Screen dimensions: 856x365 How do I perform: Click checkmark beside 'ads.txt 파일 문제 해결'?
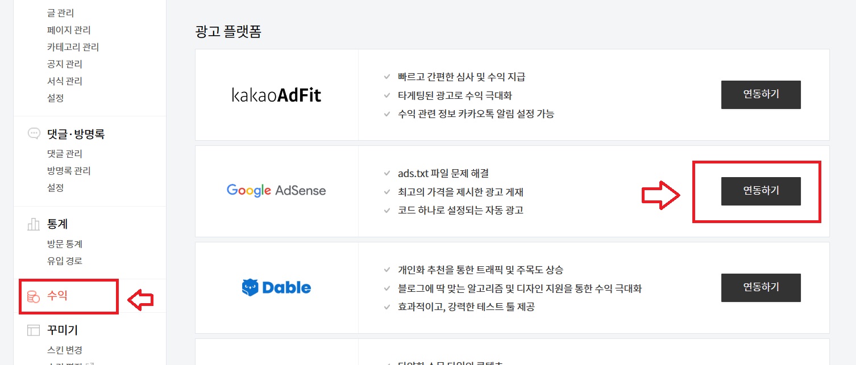(387, 173)
